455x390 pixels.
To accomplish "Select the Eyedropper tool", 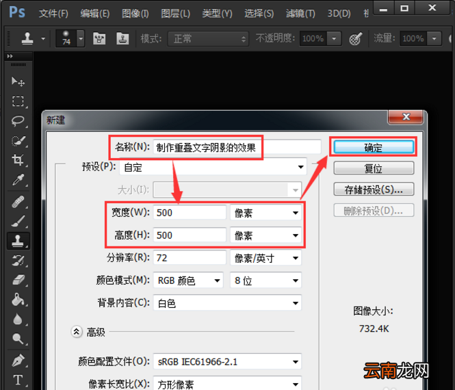I will click(18, 180).
